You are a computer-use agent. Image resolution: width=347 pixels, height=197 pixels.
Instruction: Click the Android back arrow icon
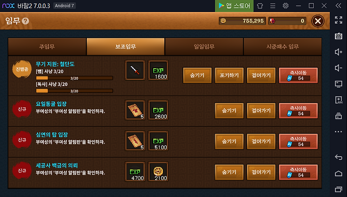tap(338, 157)
